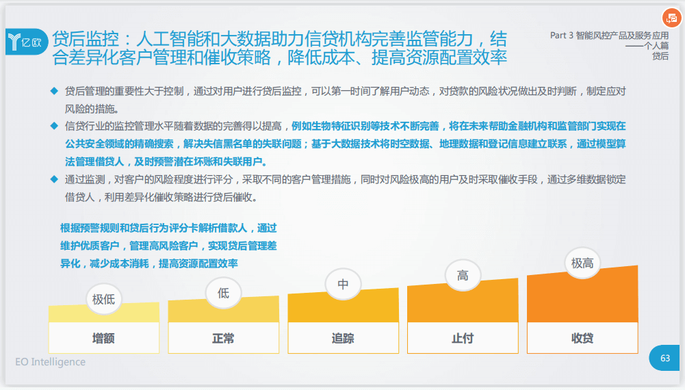Viewport: 685px width, 390px height.
Task: Click the page number 63 badge
Action: [664, 358]
